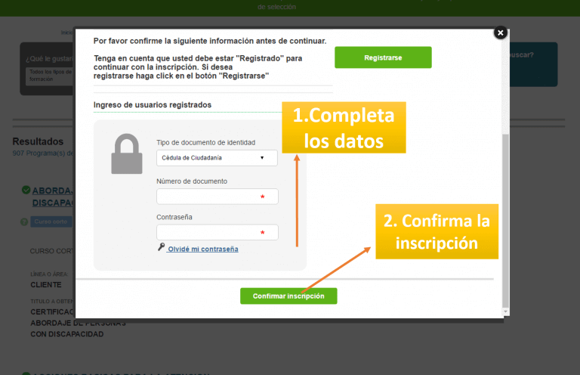Screen dimensions: 580x375
Task: Click the arrow on Cédula de Ciudadanía selector
Action: pos(262,158)
